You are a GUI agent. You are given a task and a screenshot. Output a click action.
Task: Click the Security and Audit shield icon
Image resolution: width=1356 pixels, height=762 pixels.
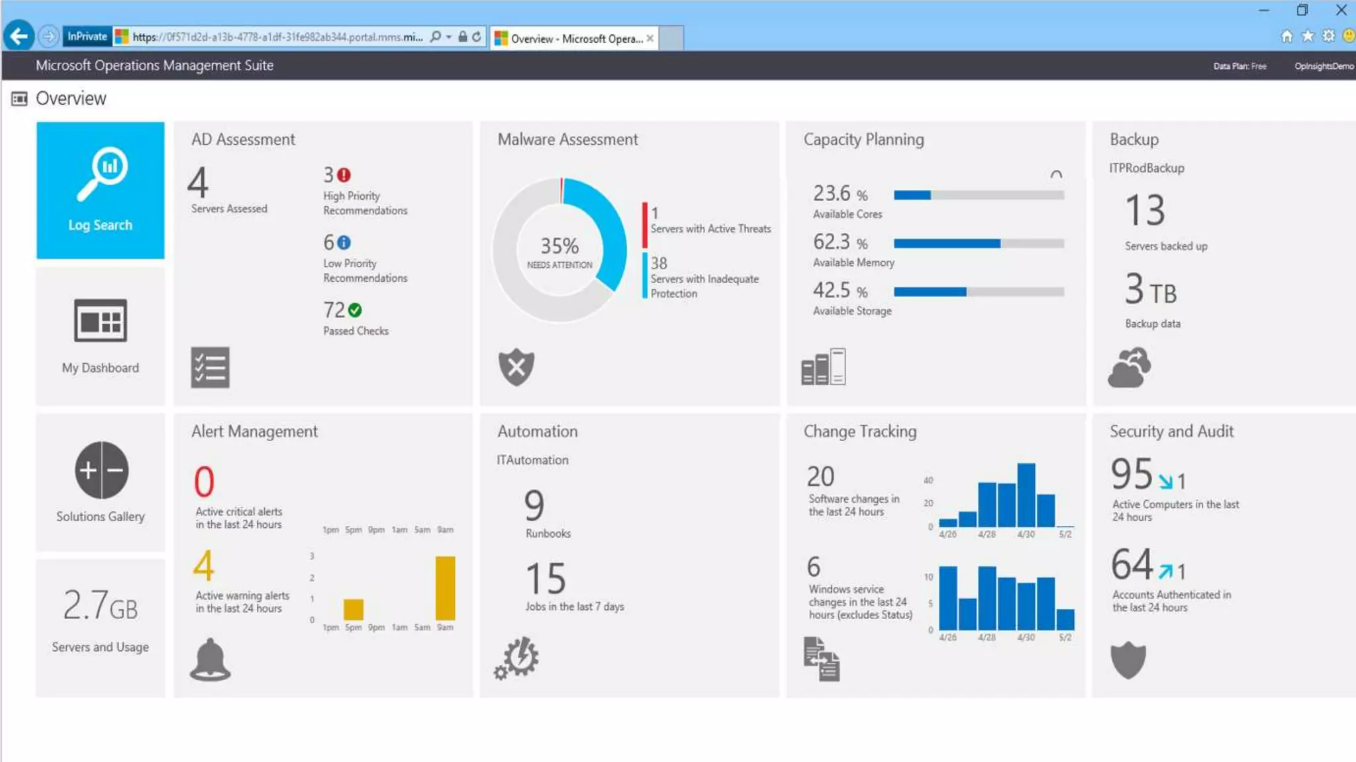click(1128, 659)
